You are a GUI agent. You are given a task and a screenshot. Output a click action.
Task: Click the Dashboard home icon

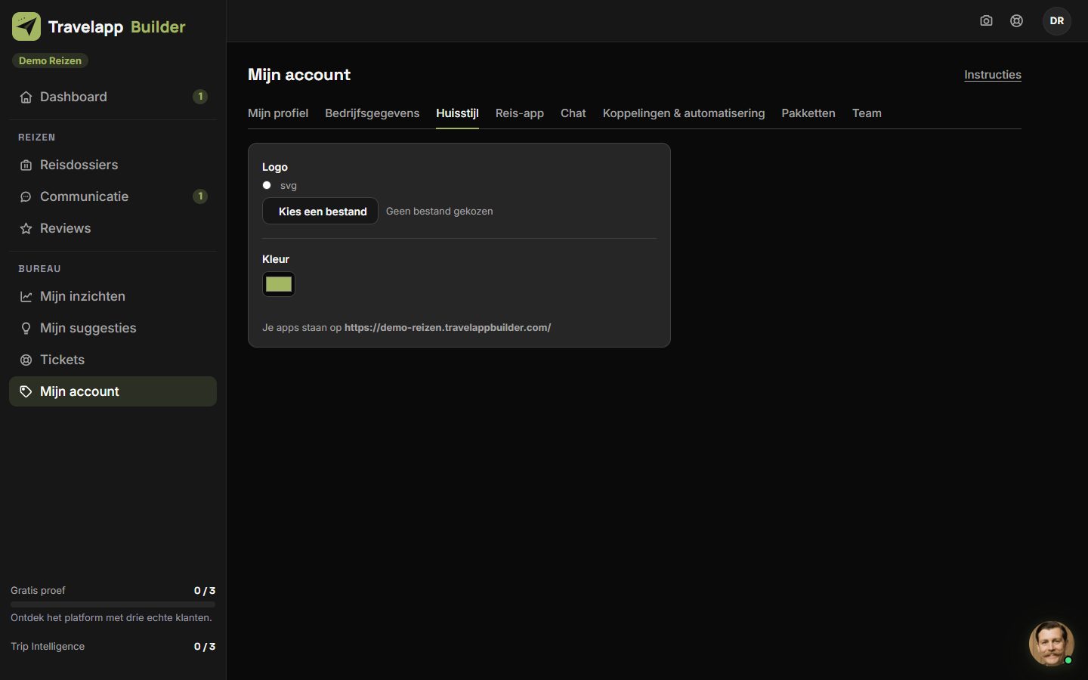point(26,97)
